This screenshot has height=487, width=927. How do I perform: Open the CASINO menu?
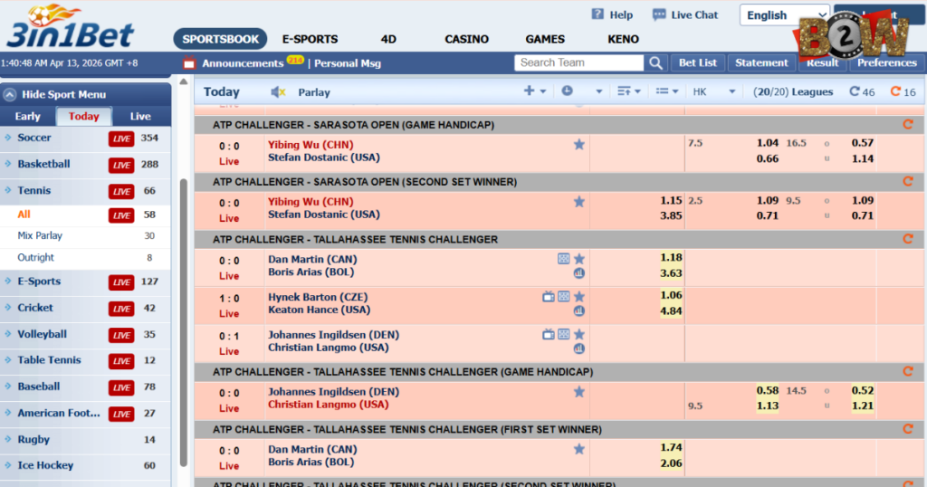click(x=466, y=39)
